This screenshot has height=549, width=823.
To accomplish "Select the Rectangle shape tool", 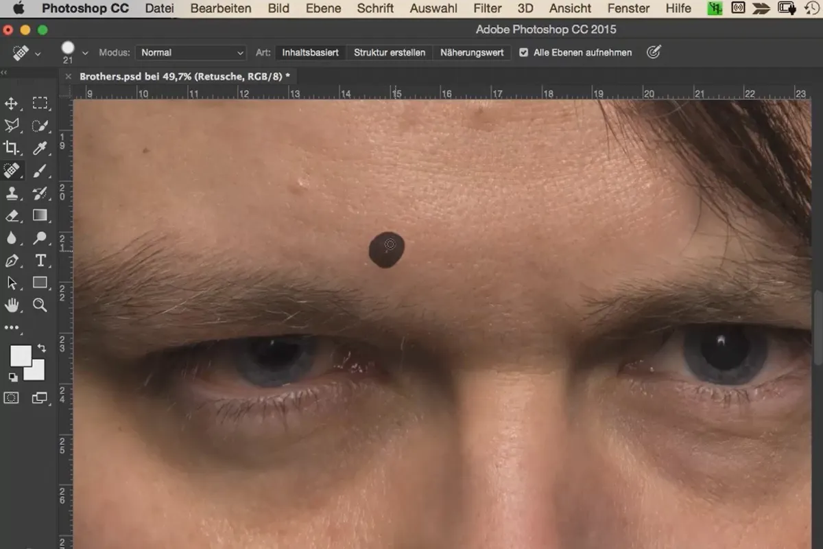I will click(x=40, y=283).
